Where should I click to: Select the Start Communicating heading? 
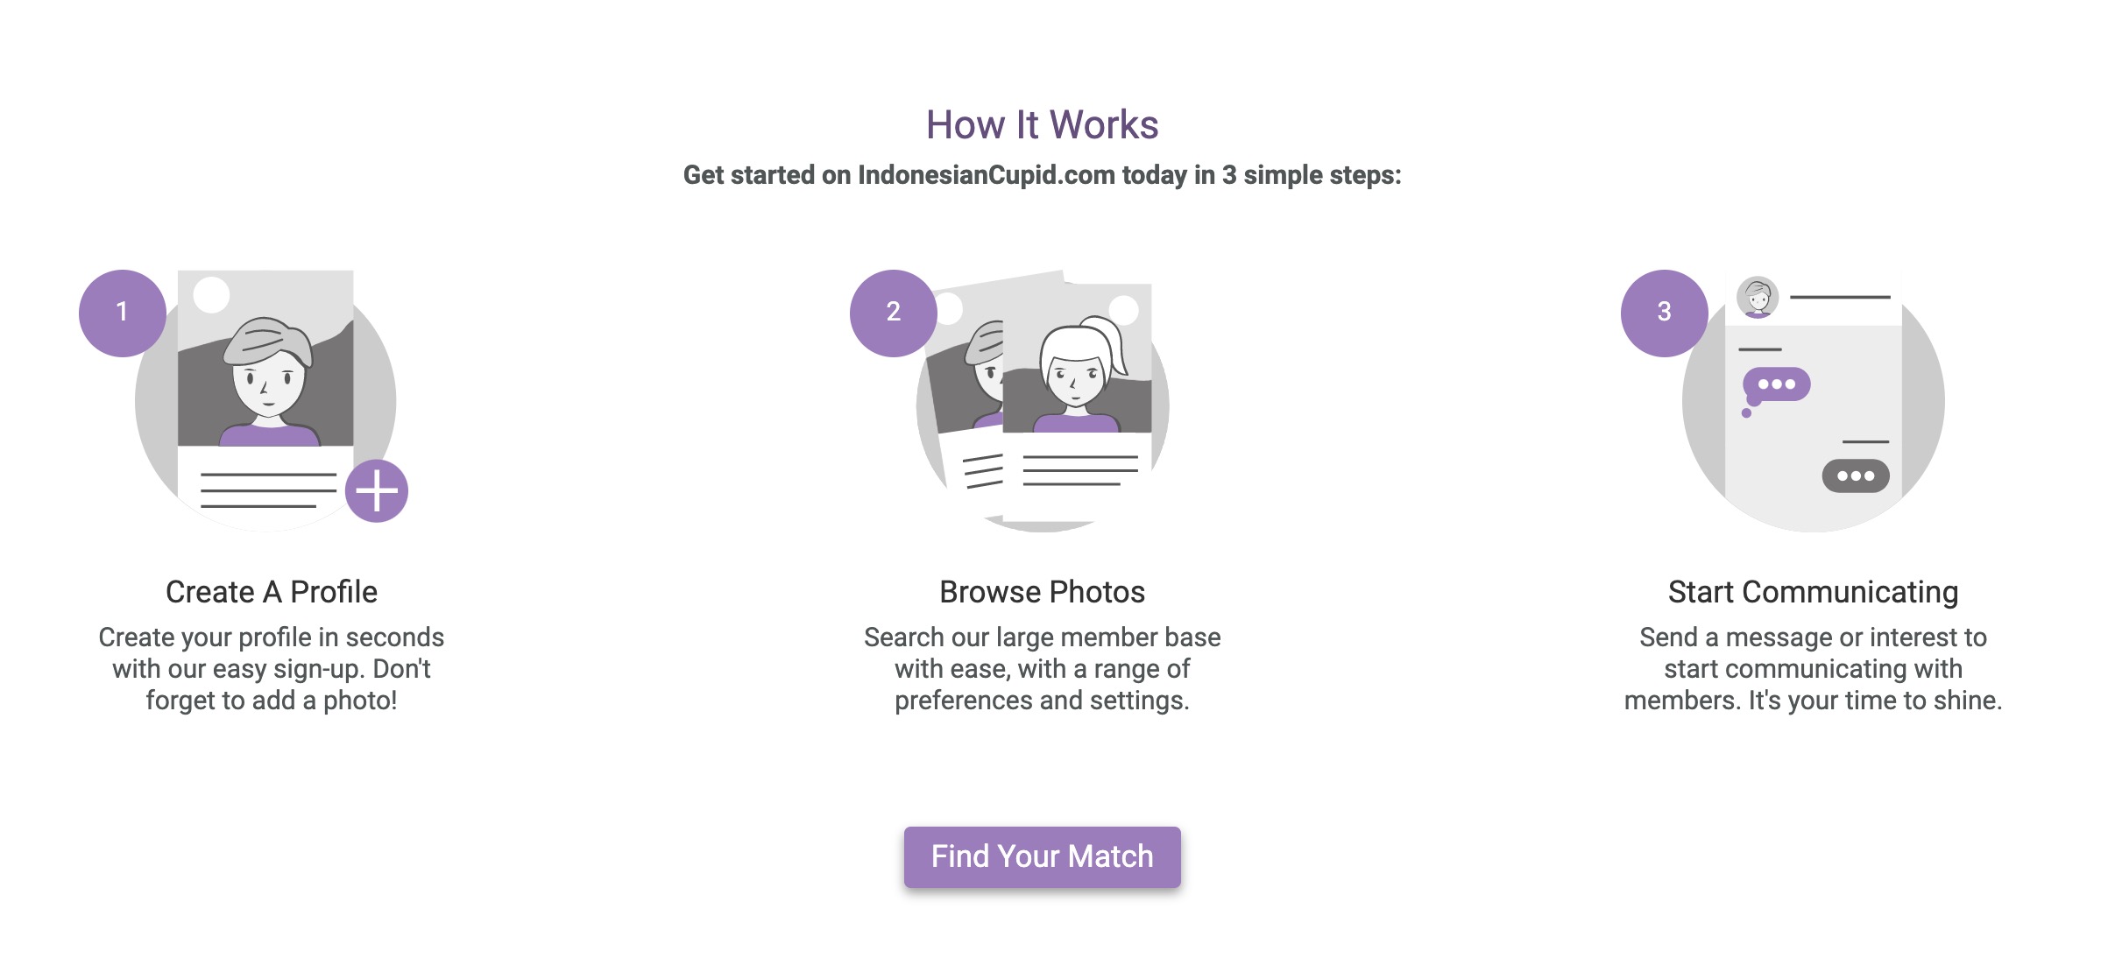[1813, 592]
